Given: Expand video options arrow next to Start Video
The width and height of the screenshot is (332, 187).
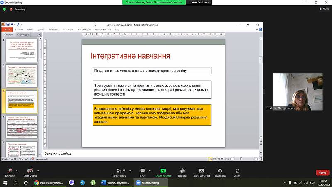Looking at the screenshot, I should click(x=38, y=170).
